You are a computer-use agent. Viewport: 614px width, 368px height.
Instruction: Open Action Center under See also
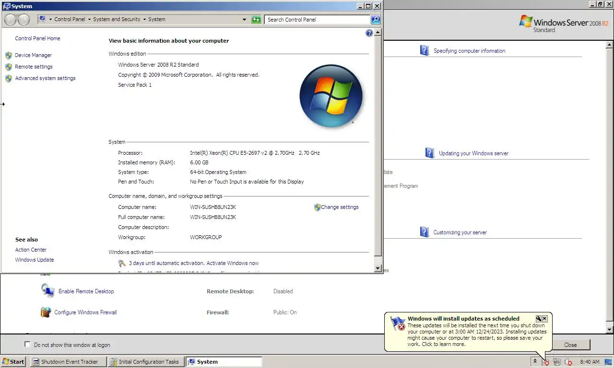coord(31,250)
